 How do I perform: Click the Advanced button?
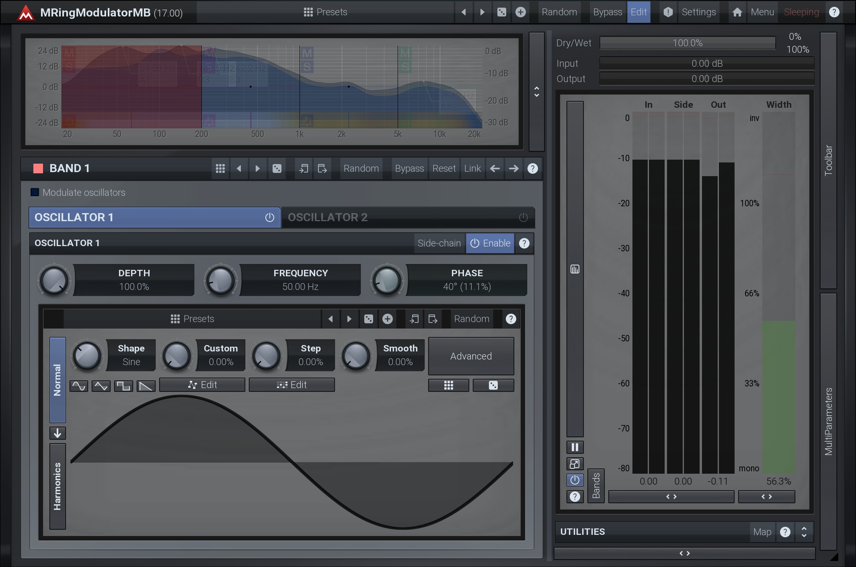(471, 356)
